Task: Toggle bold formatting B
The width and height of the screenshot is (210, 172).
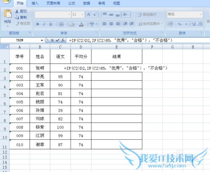Action: (38, 24)
